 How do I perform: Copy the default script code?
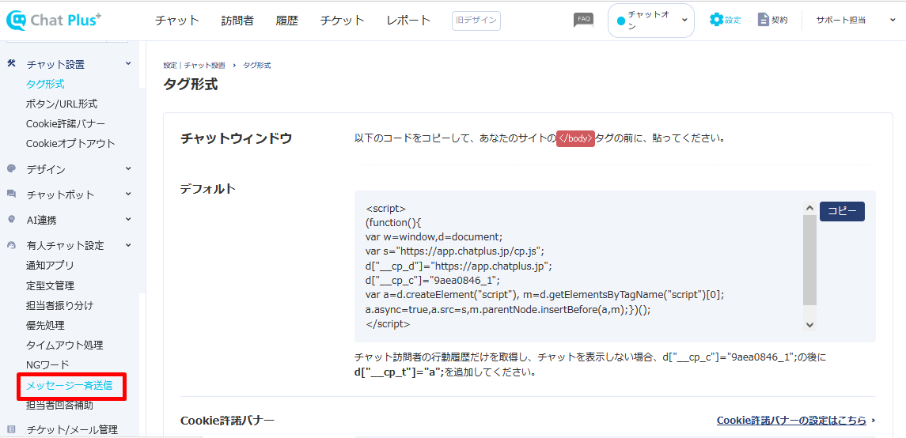click(x=842, y=211)
